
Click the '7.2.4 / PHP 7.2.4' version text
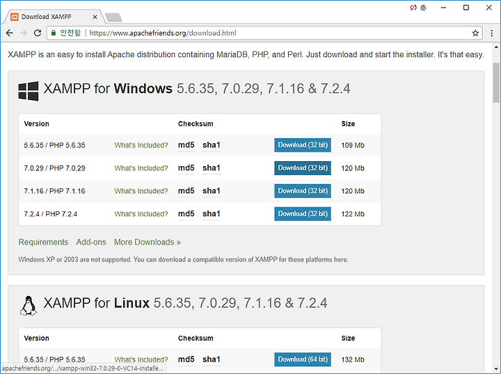point(51,214)
